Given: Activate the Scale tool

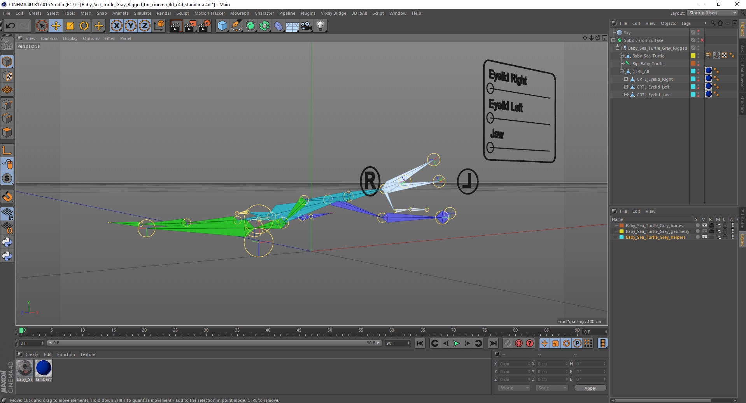Looking at the screenshot, I should 70,26.
